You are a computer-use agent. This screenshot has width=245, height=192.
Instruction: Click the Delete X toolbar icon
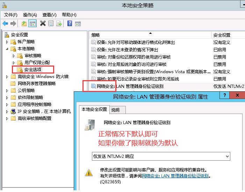(x=43, y=24)
